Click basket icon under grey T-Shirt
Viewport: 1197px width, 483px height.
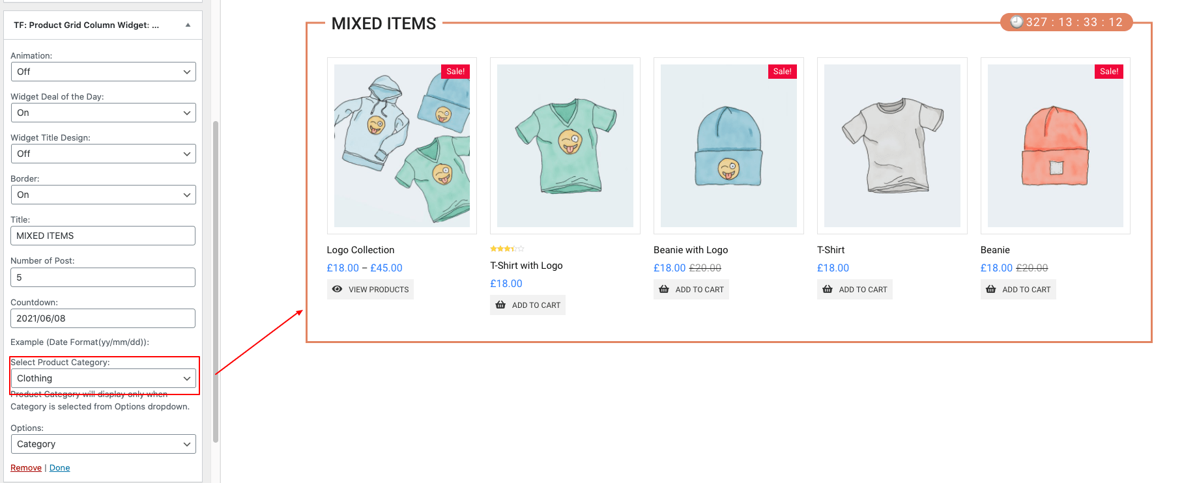coord(828,289)
